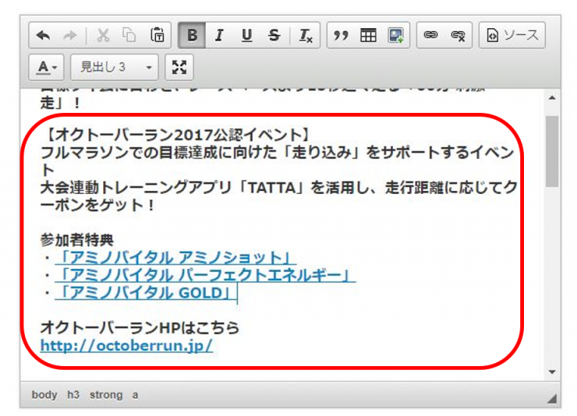Select the body element in path bar
577x416 pixels.
[x=44, y=395]
